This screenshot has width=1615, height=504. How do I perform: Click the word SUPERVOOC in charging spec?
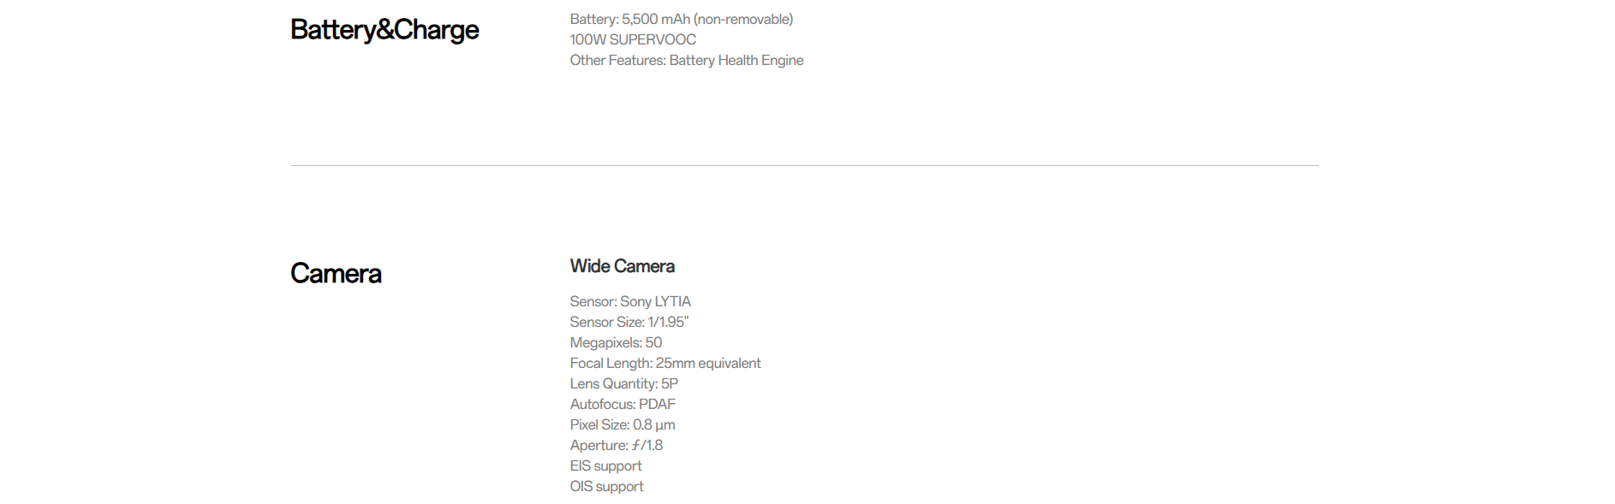click(x=653, y=39)
